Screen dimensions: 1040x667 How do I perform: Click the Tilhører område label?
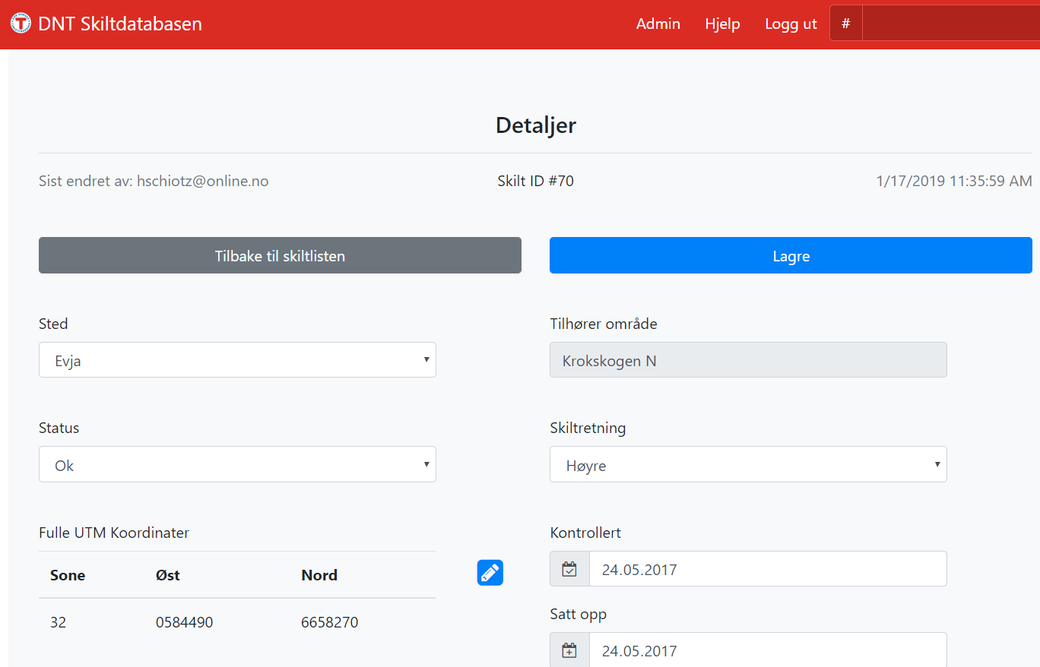(604, 324)
